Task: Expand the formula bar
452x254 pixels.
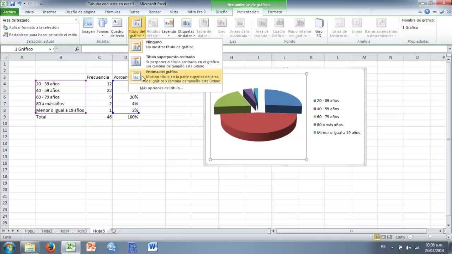Action: point(450,49)
